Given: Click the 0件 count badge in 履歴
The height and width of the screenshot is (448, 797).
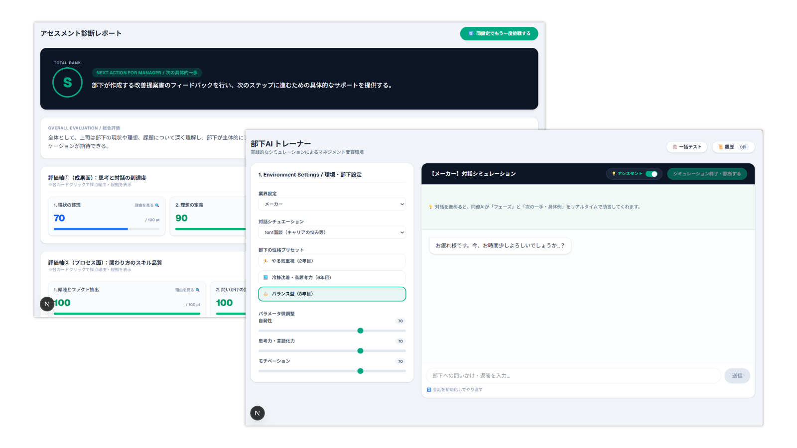Looking at the screenshot, I should click(743, 147).
